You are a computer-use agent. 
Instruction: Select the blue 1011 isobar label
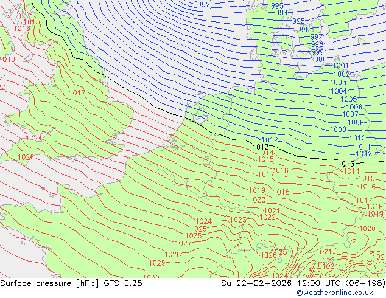click(x=363, y=147)
